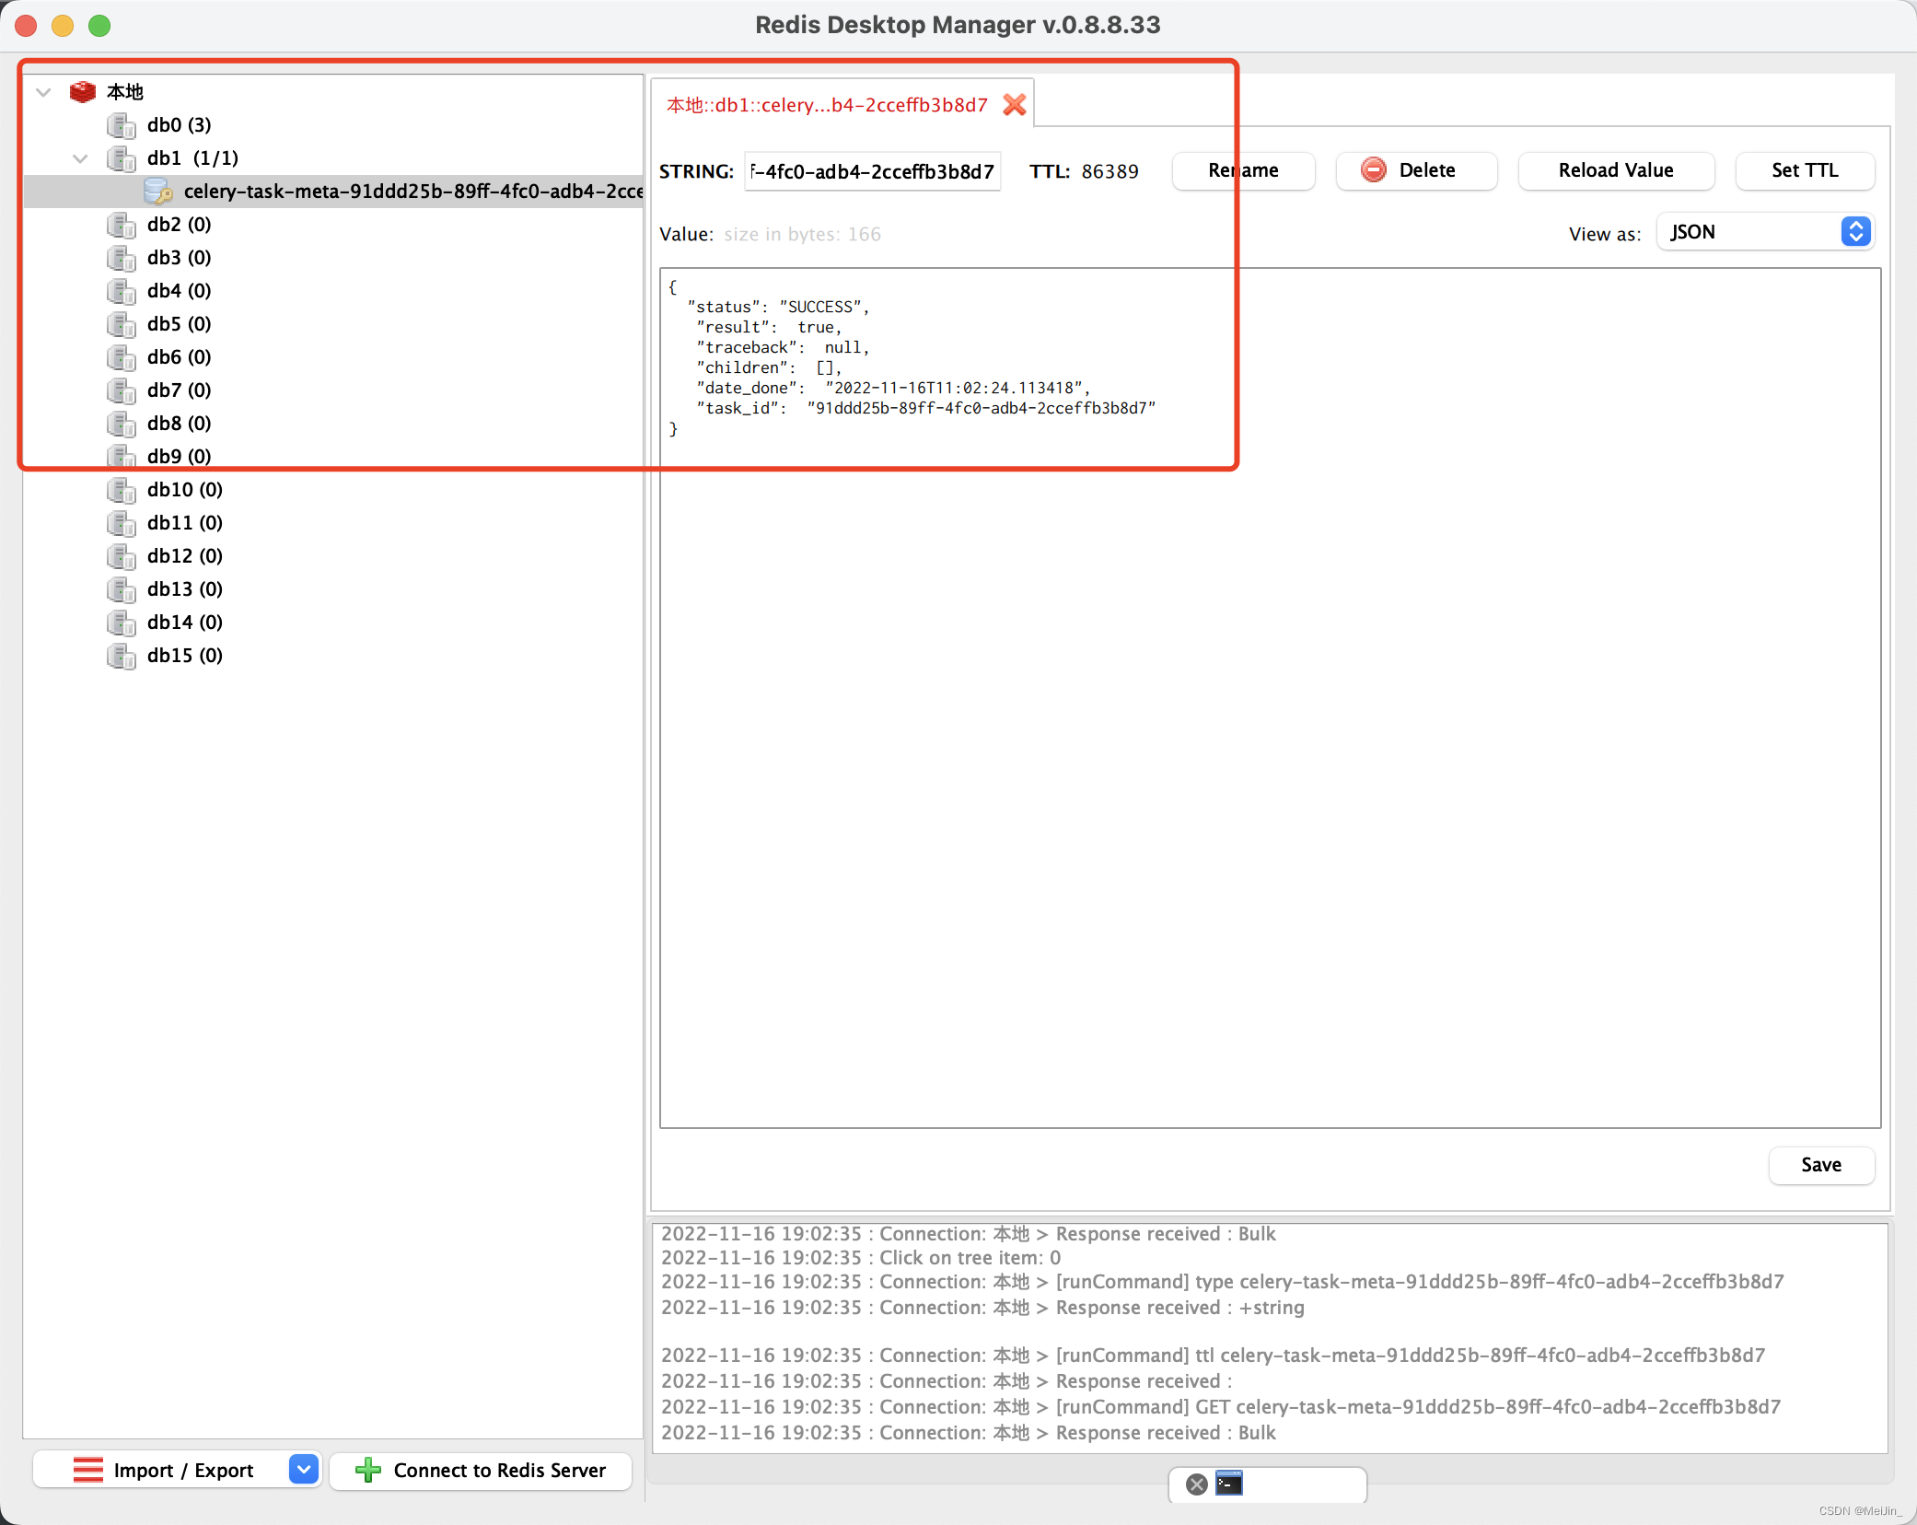
Task: Click the key icon beside celery-task-meta
Action: click(x=158, y=192)
